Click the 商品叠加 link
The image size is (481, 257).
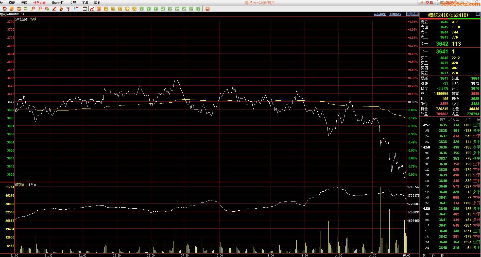(x=380, y=14)
